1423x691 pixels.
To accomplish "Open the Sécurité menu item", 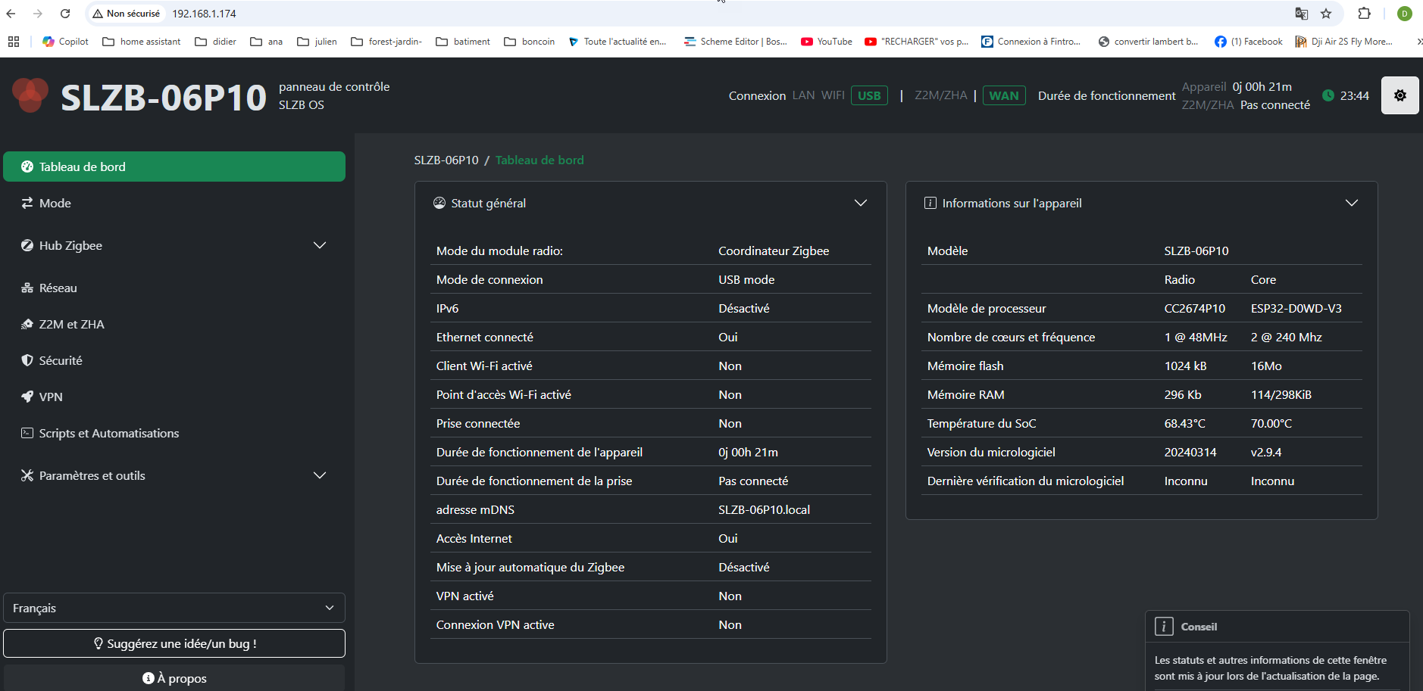I will 174,360.
